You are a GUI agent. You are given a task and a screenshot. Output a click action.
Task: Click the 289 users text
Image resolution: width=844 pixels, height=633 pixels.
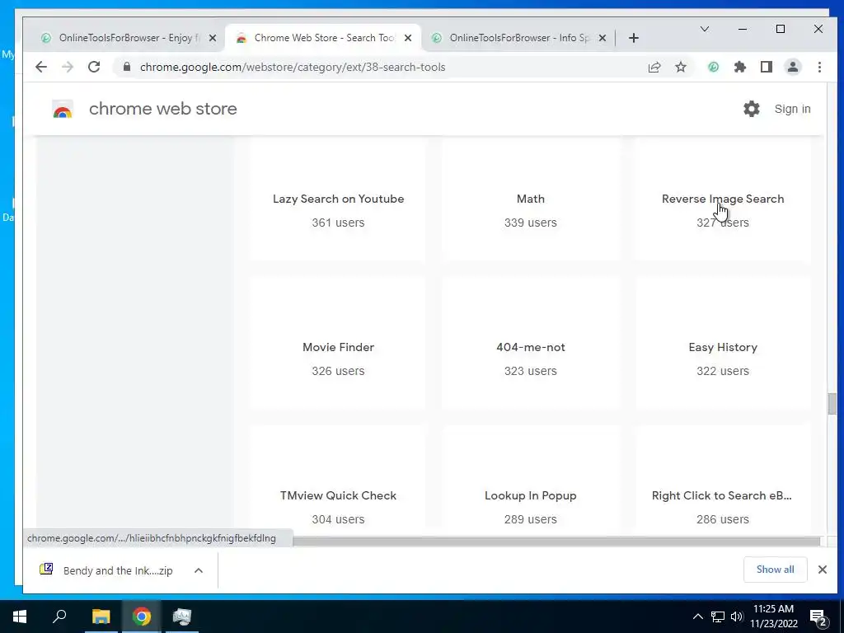tap(530, 519)
